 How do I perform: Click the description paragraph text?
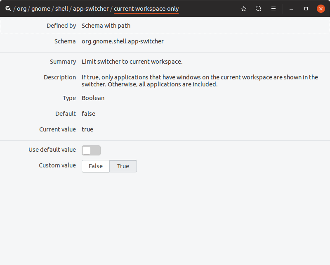[x=200, y=81]
